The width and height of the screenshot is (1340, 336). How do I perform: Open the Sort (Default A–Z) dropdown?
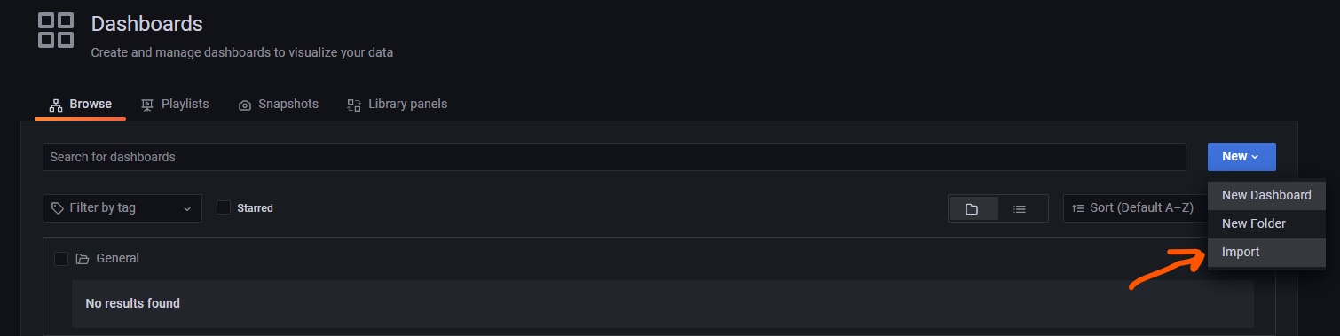[x=1134, y=208]
